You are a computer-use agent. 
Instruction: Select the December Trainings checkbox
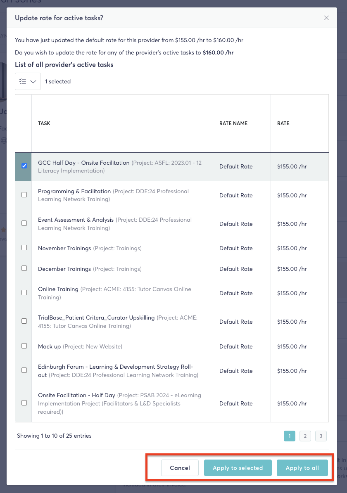pos(24,268)
